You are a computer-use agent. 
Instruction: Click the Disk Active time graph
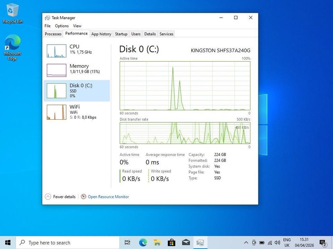(185, 86)
